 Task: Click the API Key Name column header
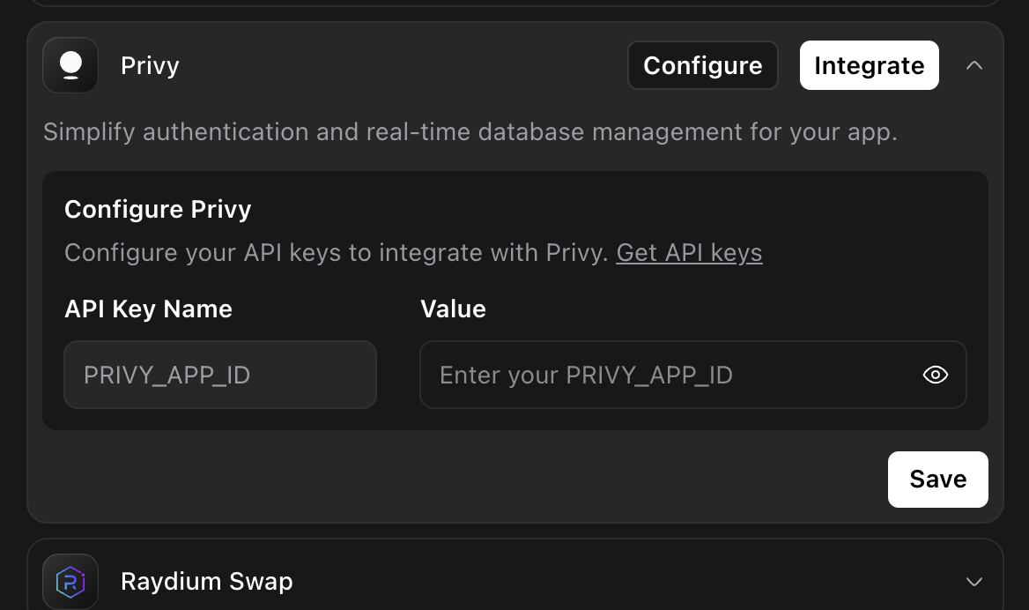(x=148, y=309)
